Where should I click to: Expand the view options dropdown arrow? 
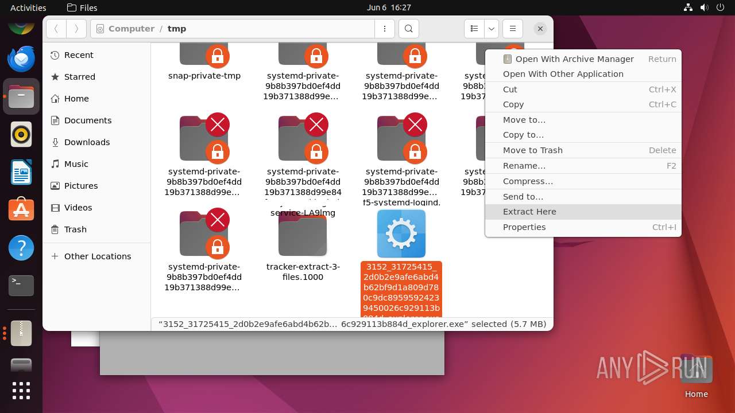coord(492,29)
